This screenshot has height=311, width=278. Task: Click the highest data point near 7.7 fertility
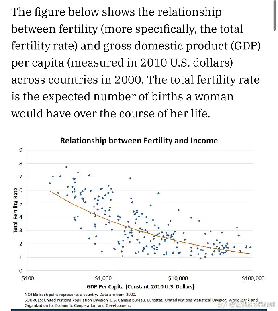pyautogui.click(x=66, y=167)
